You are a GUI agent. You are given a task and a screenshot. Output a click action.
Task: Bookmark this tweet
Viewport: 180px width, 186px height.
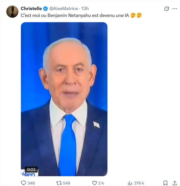165,183
